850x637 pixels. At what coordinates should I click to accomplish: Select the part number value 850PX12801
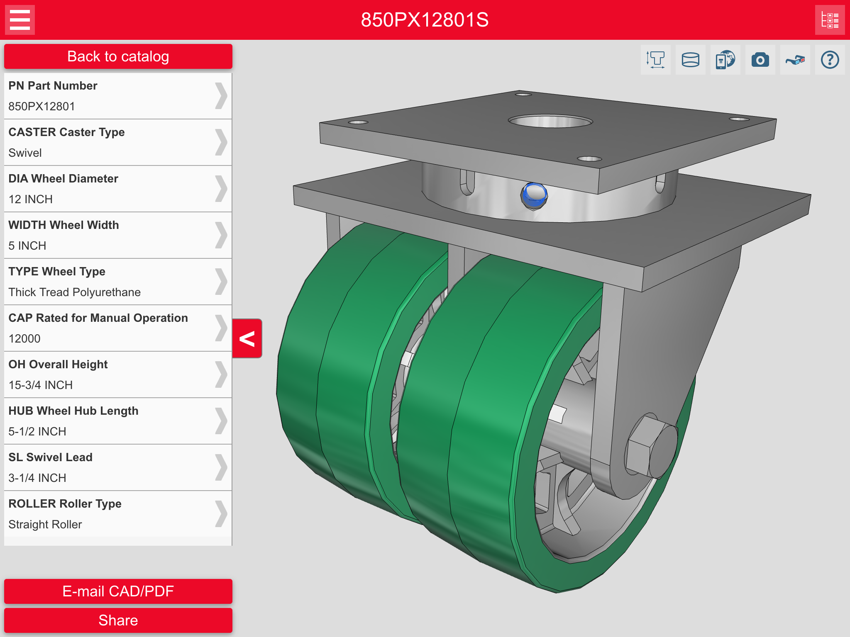(x=42, y=107)
